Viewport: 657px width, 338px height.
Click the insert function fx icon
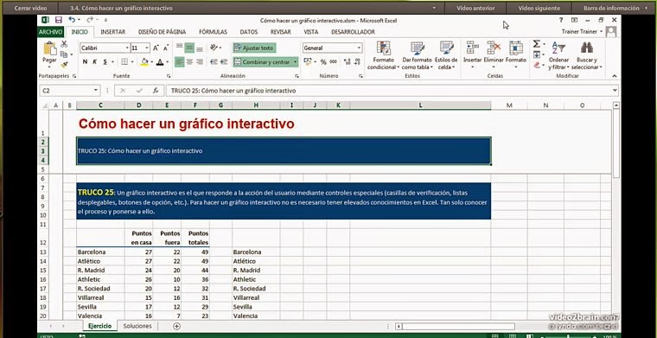tap(156, 91)
